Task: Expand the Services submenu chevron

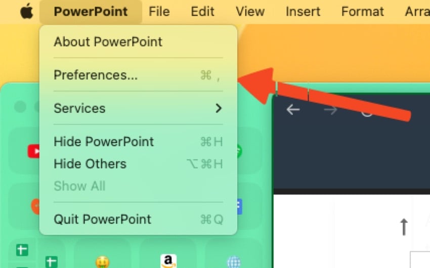Action: click(x=219, y=108)
